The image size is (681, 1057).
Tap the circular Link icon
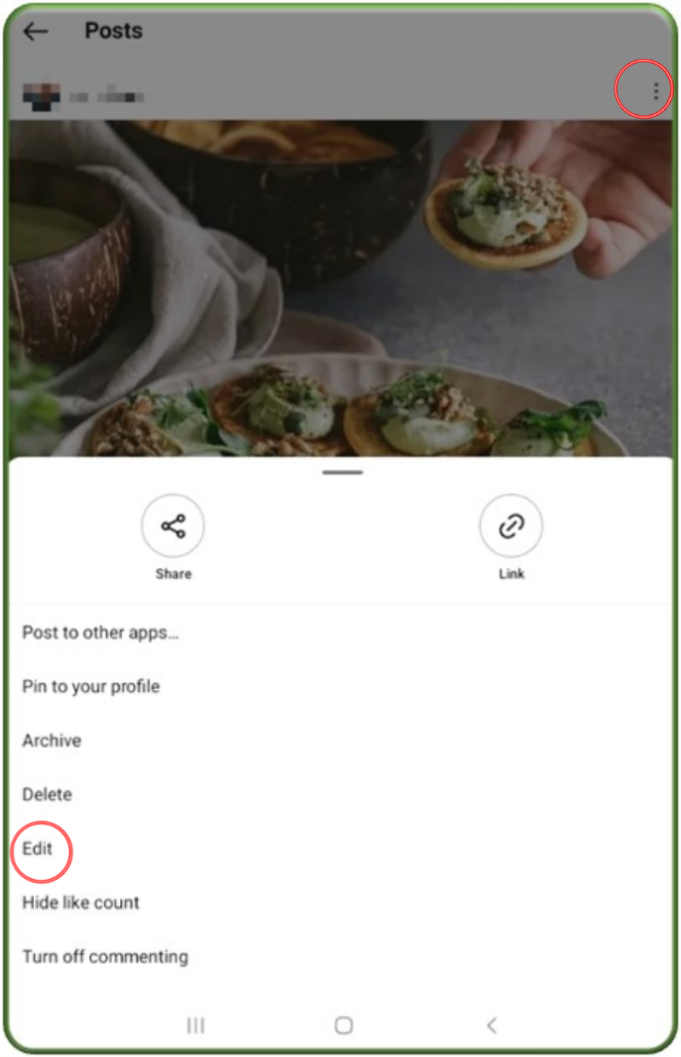pyautogui.click(x=511, y=526)
